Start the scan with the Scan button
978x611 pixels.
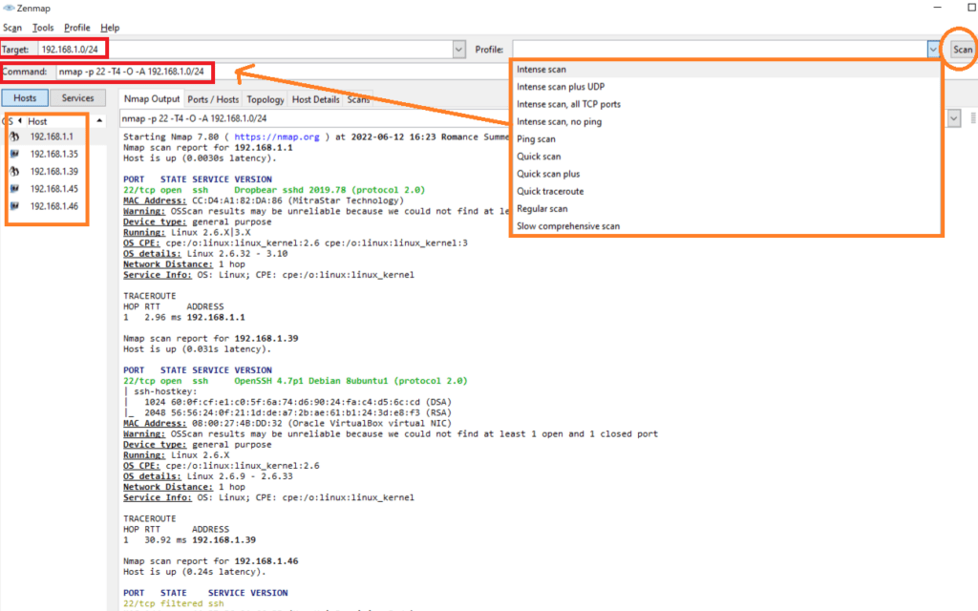[x=963, y=50]
